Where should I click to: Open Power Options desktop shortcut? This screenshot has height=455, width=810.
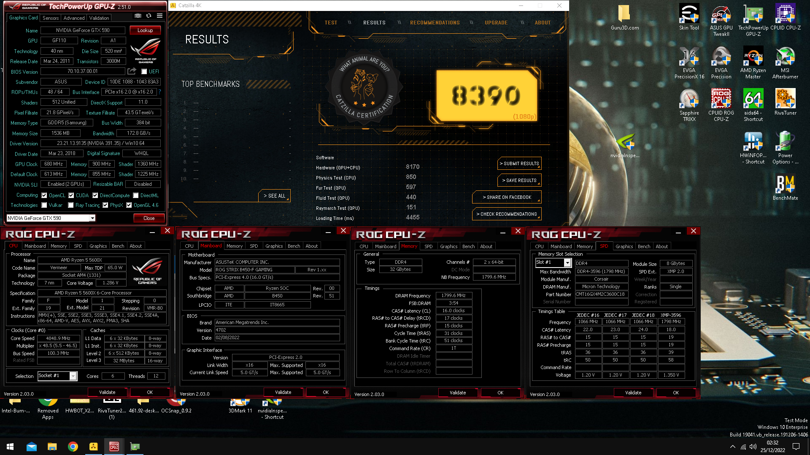785,148
